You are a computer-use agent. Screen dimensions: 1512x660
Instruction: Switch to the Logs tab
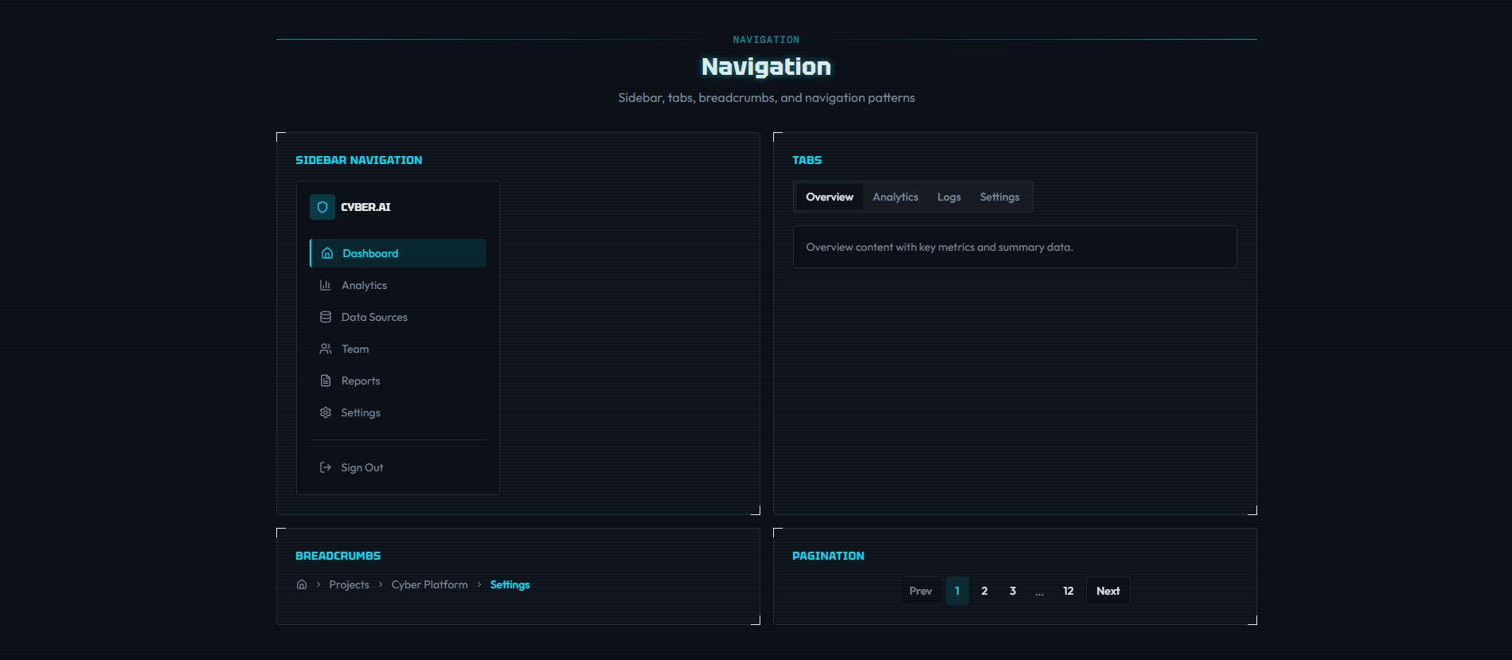(949, 197)
